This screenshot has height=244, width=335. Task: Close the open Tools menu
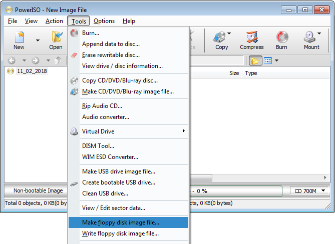pos(79,21)
